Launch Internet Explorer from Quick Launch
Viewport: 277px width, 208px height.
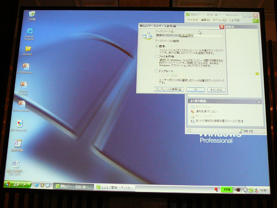point(36,185)
